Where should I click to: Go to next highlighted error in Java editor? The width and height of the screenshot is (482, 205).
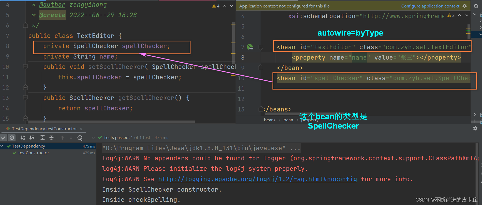[231, 6]
